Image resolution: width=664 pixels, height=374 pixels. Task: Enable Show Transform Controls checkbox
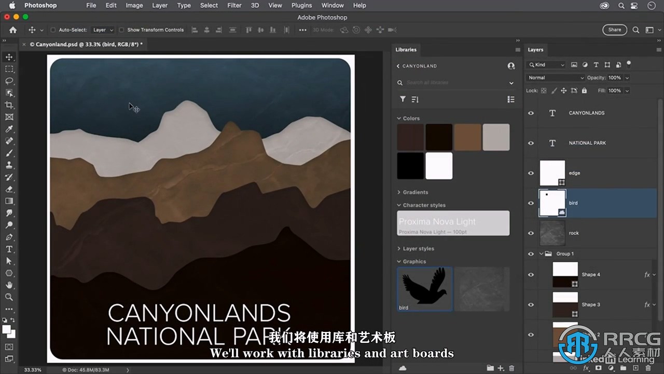click(121, 30)
